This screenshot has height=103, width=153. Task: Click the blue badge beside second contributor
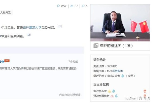(116, 96)
